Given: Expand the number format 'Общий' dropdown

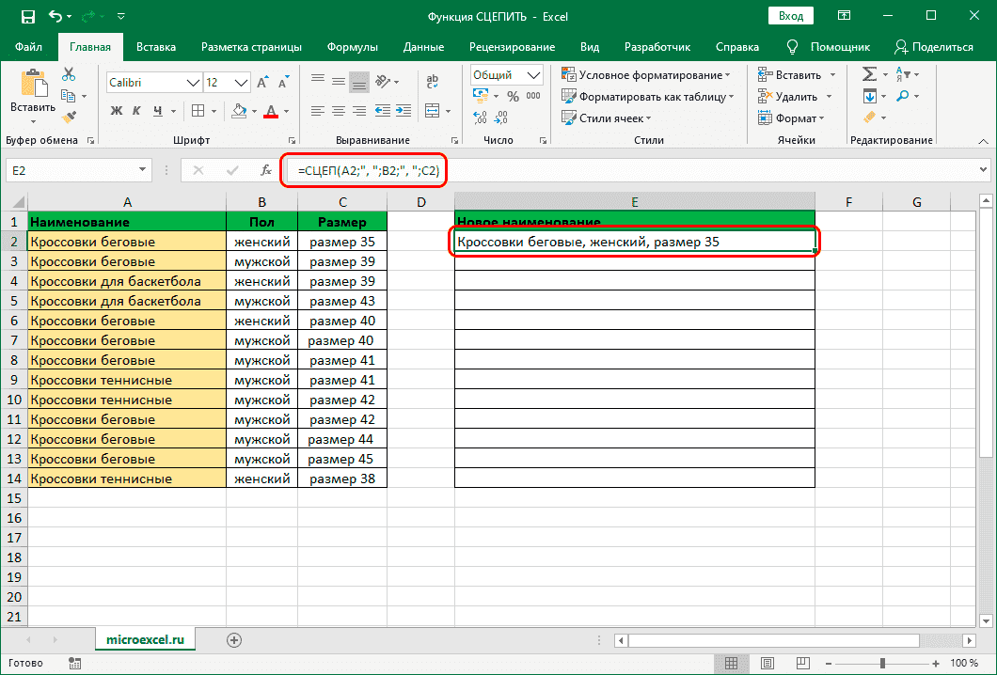Looking at the screenshot, I should [x=531, y=75].
